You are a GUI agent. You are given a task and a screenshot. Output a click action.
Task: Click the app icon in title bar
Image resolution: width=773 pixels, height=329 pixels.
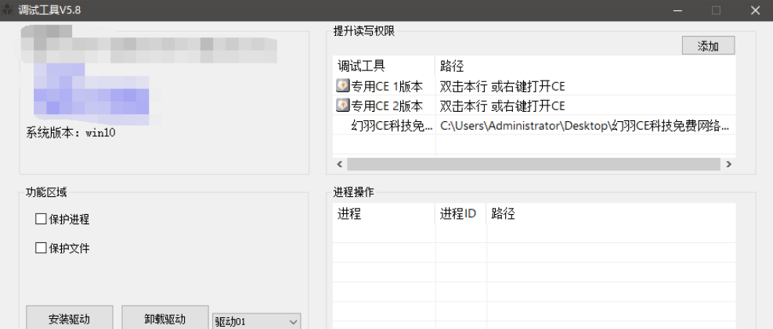tap(9, 10)
